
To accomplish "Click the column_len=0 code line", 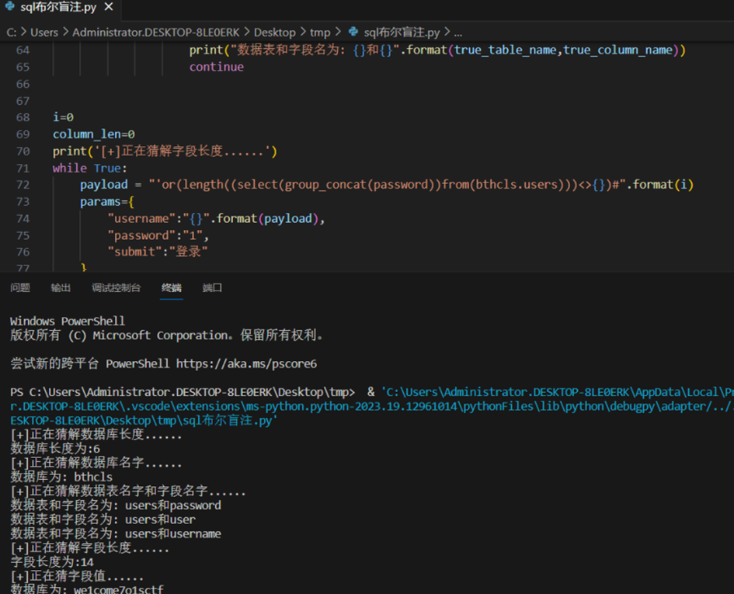I will (x=94, y=134).
